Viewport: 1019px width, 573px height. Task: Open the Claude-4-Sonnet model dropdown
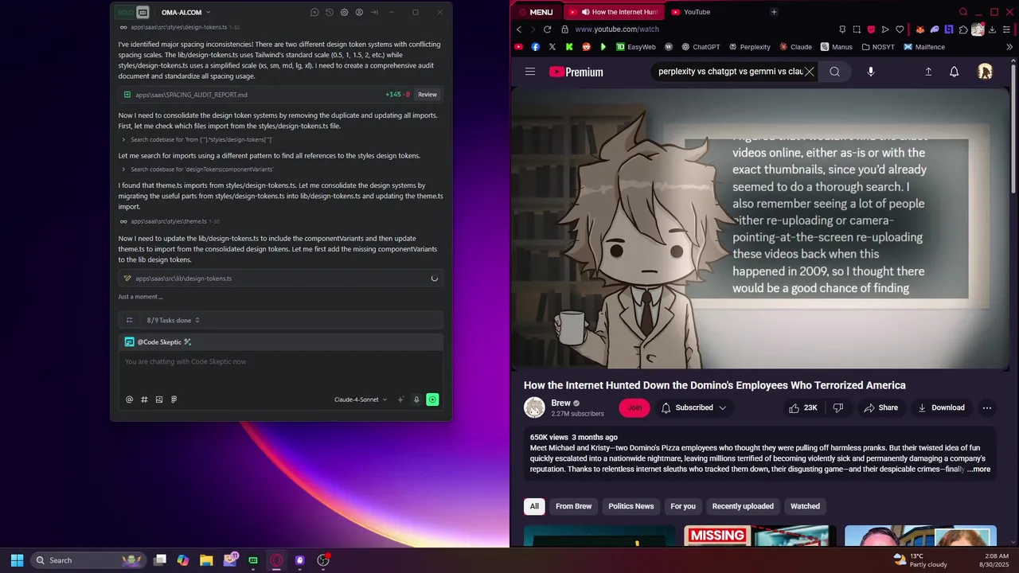[361, 400]
